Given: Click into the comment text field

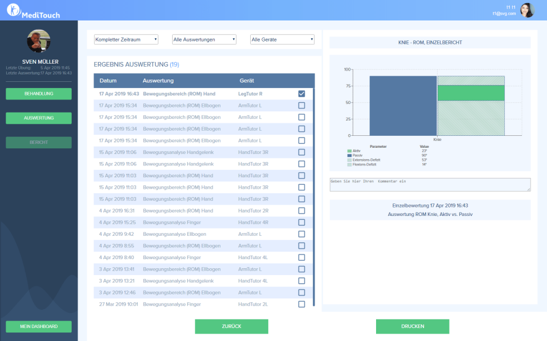Looking at the screenshot, I should pyautogui.click(x=430, y=185).
